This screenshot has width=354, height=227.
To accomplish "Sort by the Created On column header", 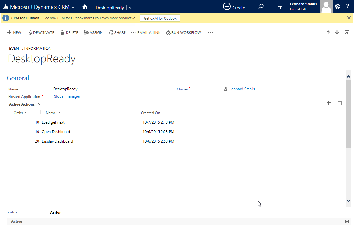I will [x=150, y=113].
